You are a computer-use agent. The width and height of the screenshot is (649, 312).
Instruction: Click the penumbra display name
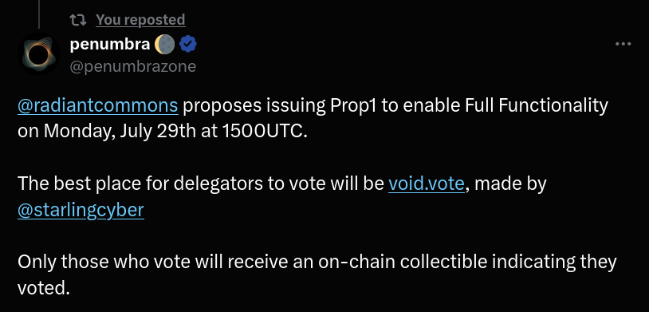pos(110,44)
